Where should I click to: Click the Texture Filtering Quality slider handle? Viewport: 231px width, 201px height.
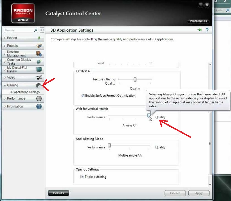[x=135, y=79]
